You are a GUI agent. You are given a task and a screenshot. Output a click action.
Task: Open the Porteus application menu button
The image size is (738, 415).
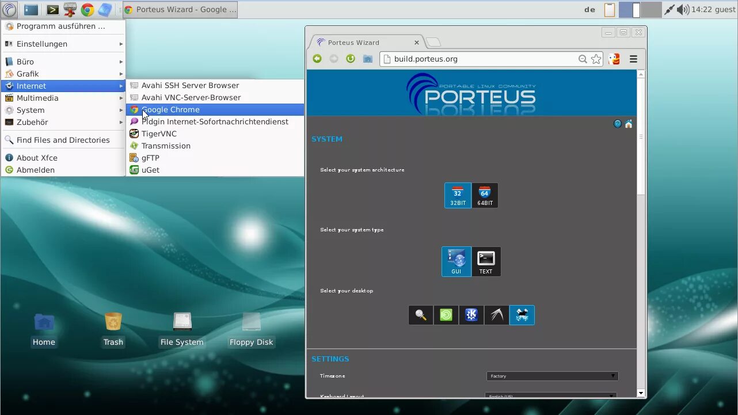click(x=9, y=9)
